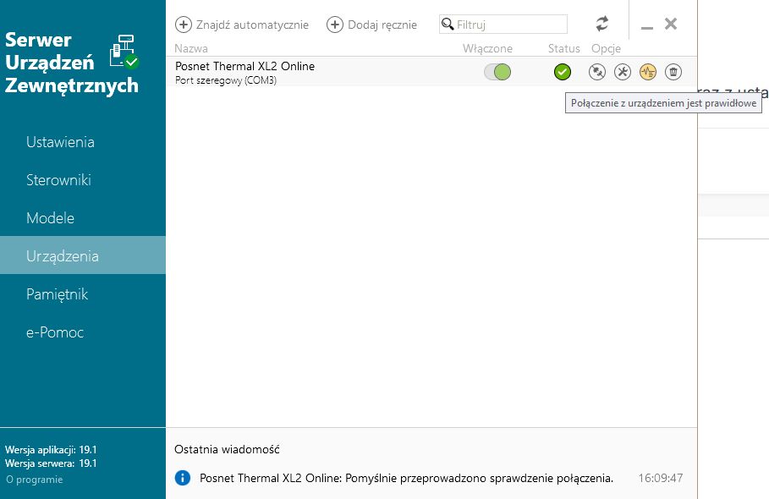Delete Posnet Thermal XL2 with trash icon

pos(673,72)
